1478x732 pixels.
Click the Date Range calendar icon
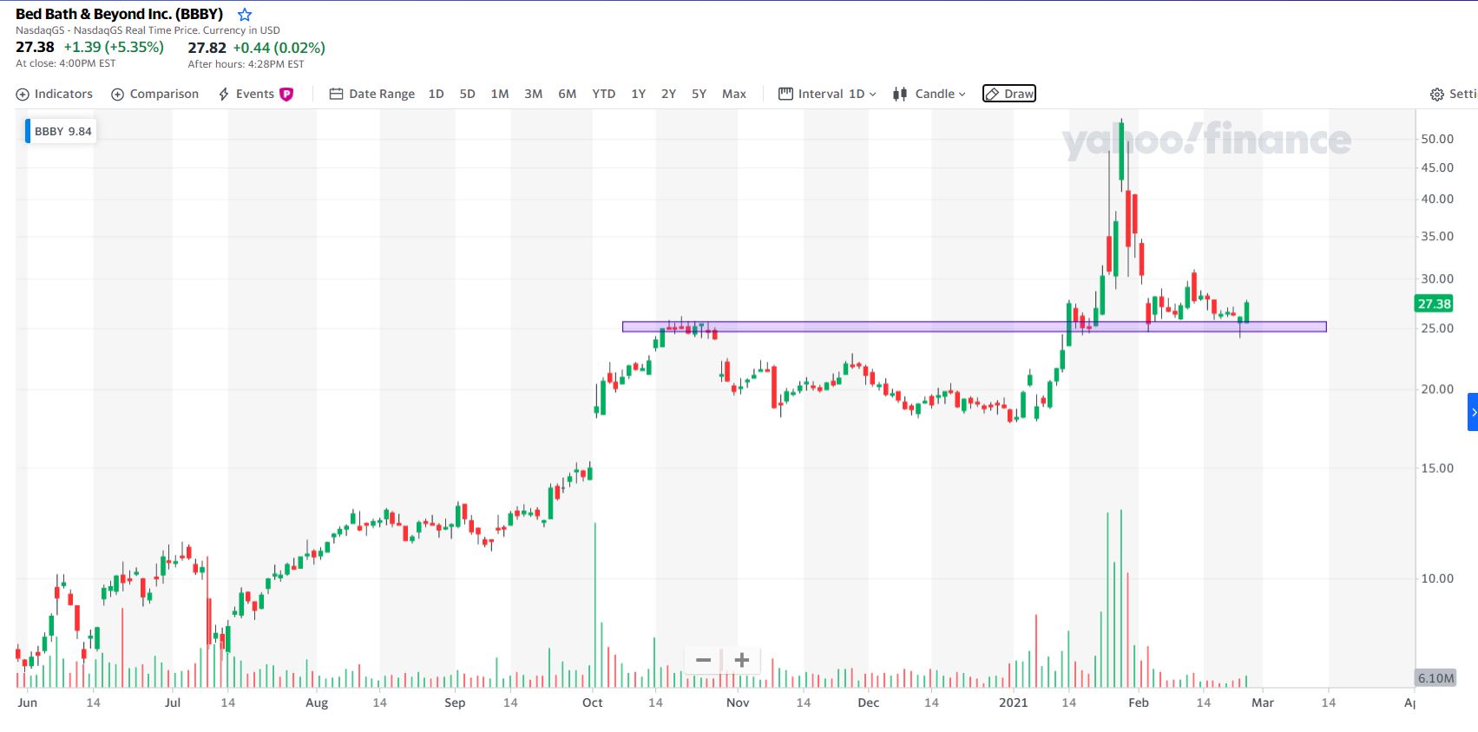pos(336,94)
